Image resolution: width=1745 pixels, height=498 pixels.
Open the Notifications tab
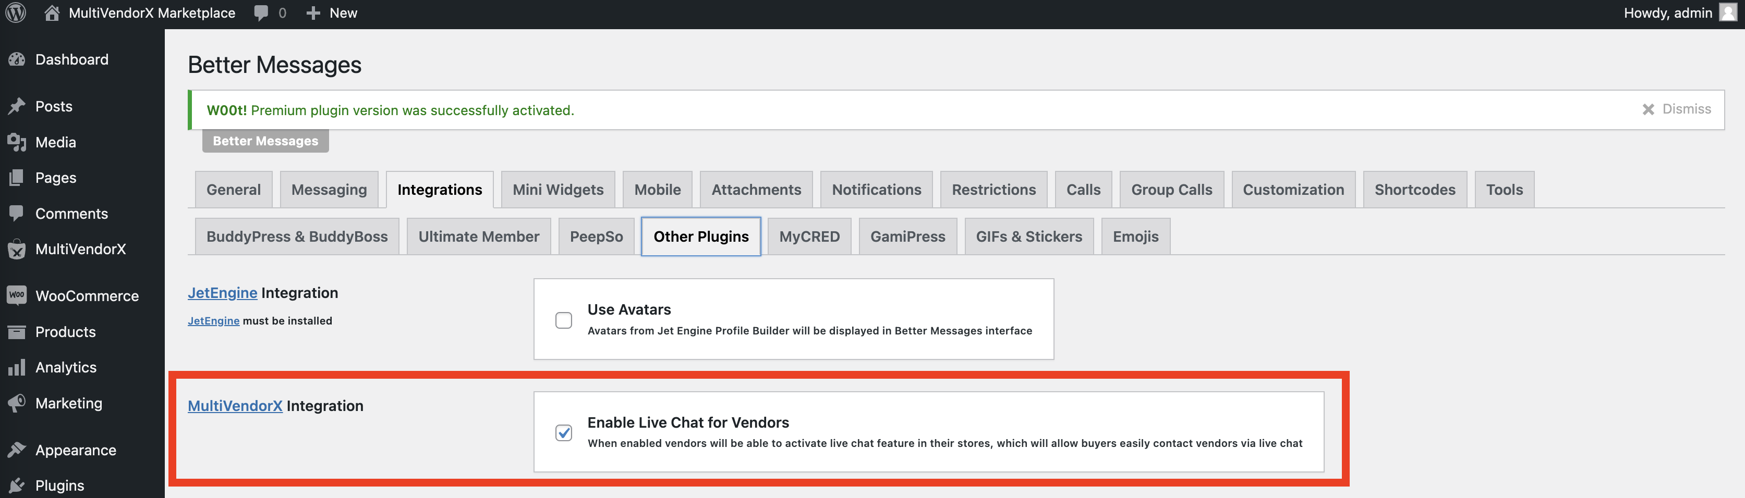click(x=877, y=190)
